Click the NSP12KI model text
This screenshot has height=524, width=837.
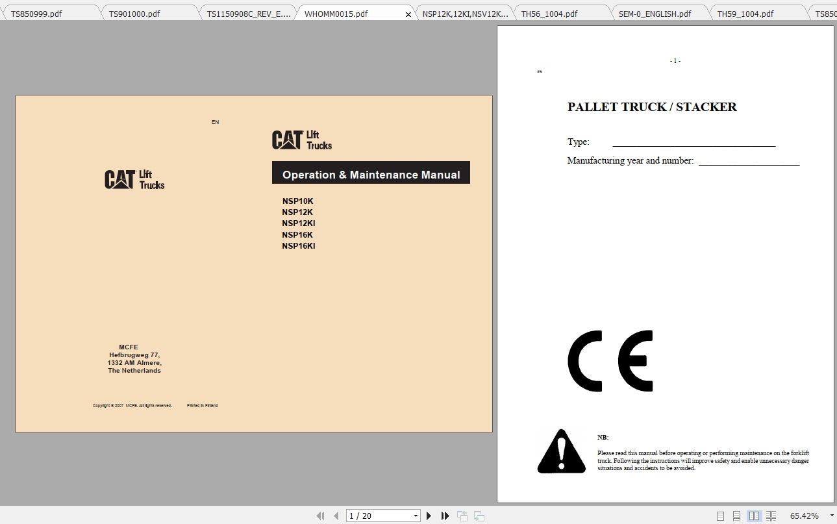(x=299, y=223)
